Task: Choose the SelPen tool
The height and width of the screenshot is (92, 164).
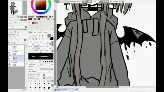Action: 43,47
